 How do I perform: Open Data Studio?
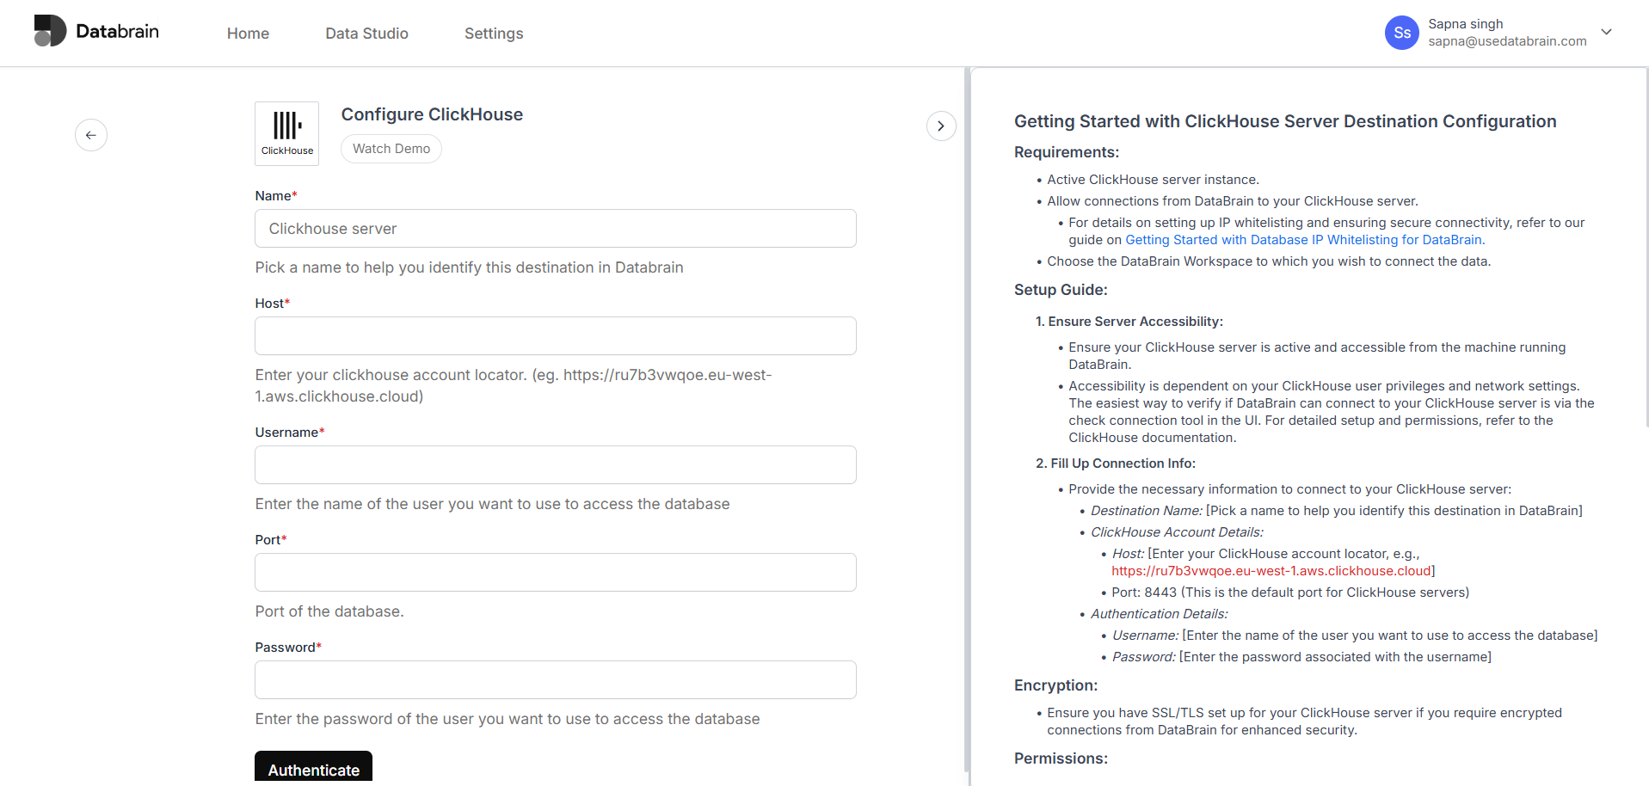[x=366, y=34]
